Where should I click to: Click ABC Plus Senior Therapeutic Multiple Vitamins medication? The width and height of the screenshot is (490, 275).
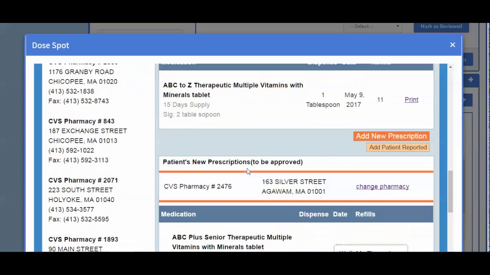point(232,242)
